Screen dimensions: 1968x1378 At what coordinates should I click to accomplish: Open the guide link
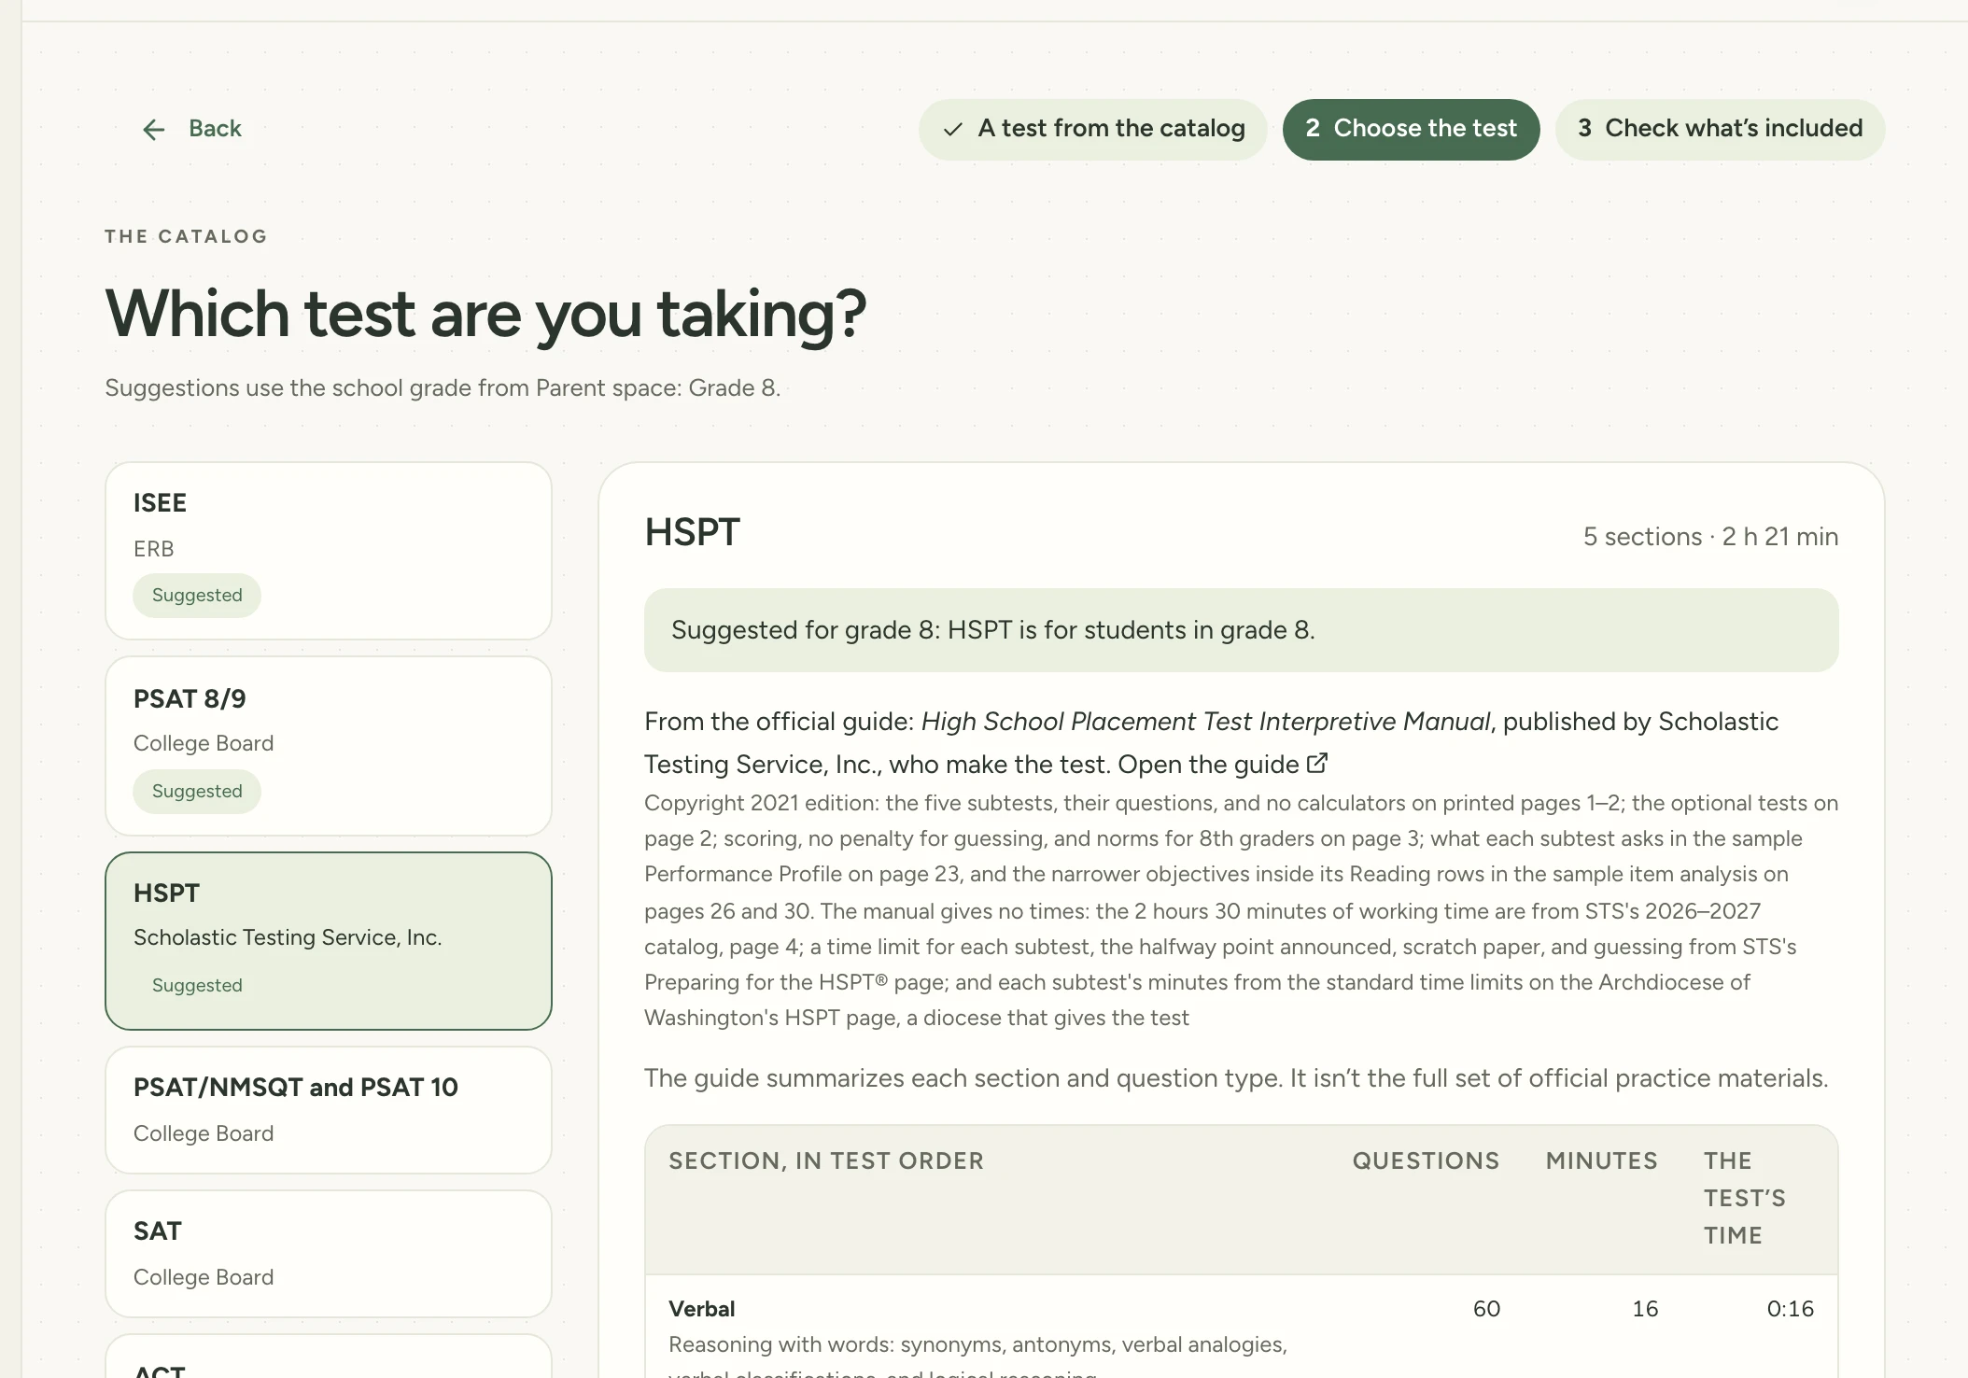pos(1222,765)
